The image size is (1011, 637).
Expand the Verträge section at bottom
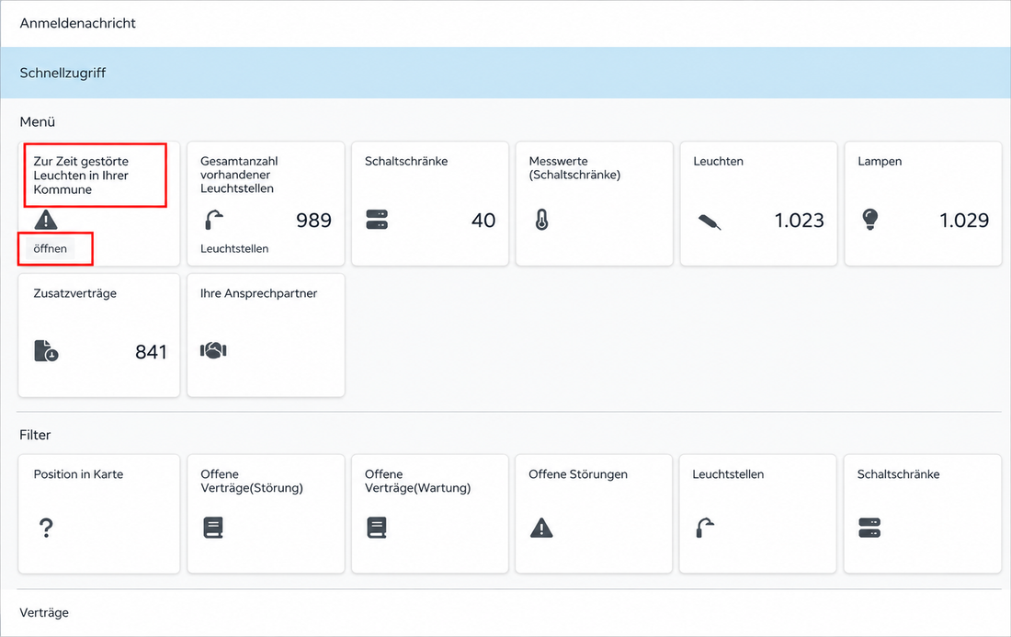(505, 613)
